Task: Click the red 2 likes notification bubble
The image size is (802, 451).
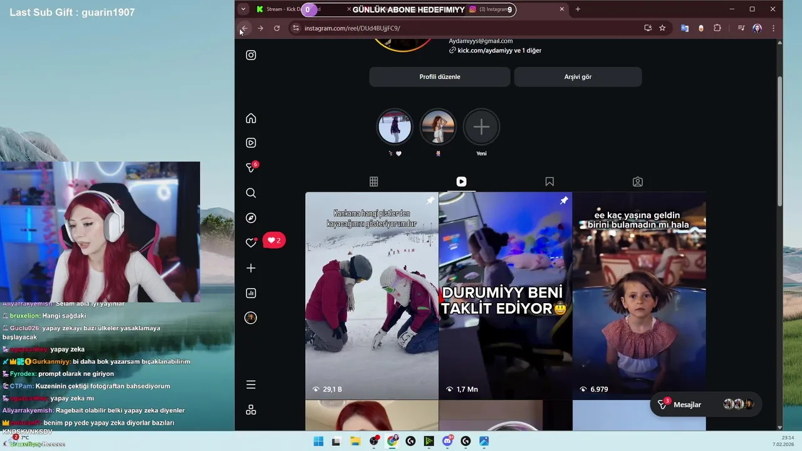Action: click(274, 240)
